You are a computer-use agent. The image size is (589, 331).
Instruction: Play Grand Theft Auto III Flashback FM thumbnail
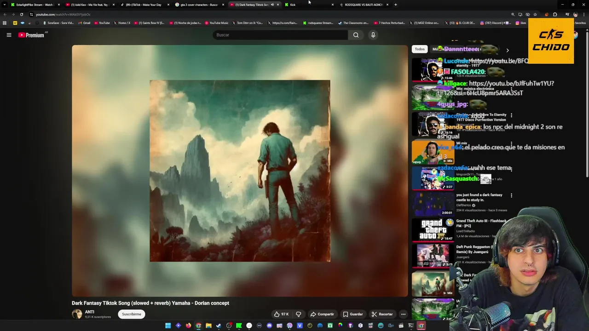click(x=433, y=229)
